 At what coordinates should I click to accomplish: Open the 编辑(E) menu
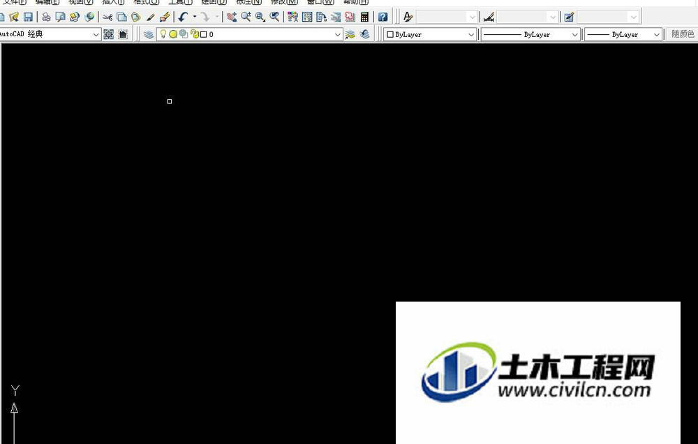pos(47,2)
